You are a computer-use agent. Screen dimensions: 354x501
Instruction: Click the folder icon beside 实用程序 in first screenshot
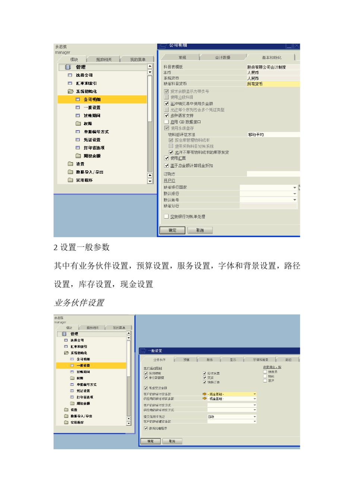click(x=70, y=180)
